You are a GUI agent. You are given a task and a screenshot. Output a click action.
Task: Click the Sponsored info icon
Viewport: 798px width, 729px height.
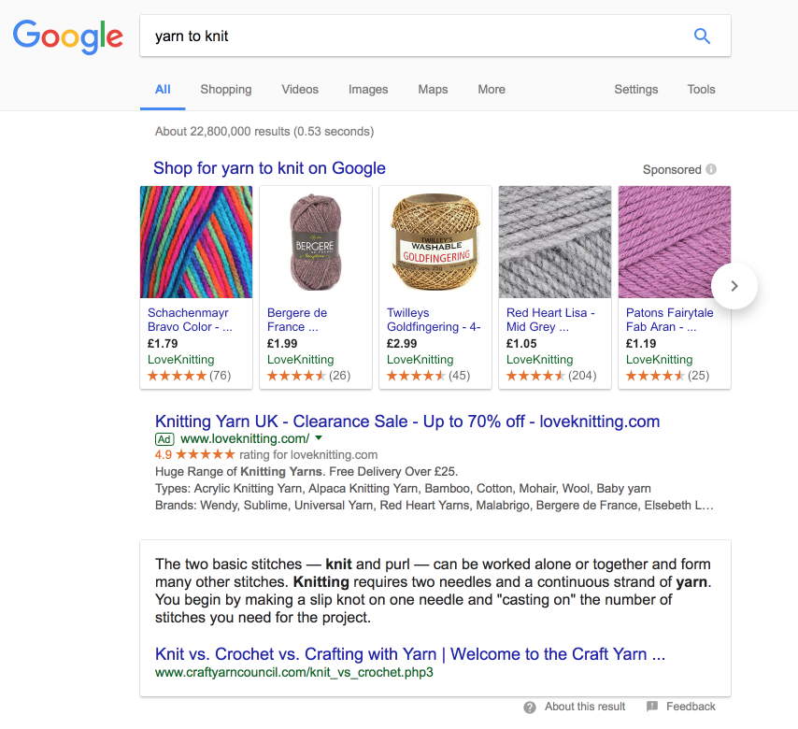coord(711,169)
